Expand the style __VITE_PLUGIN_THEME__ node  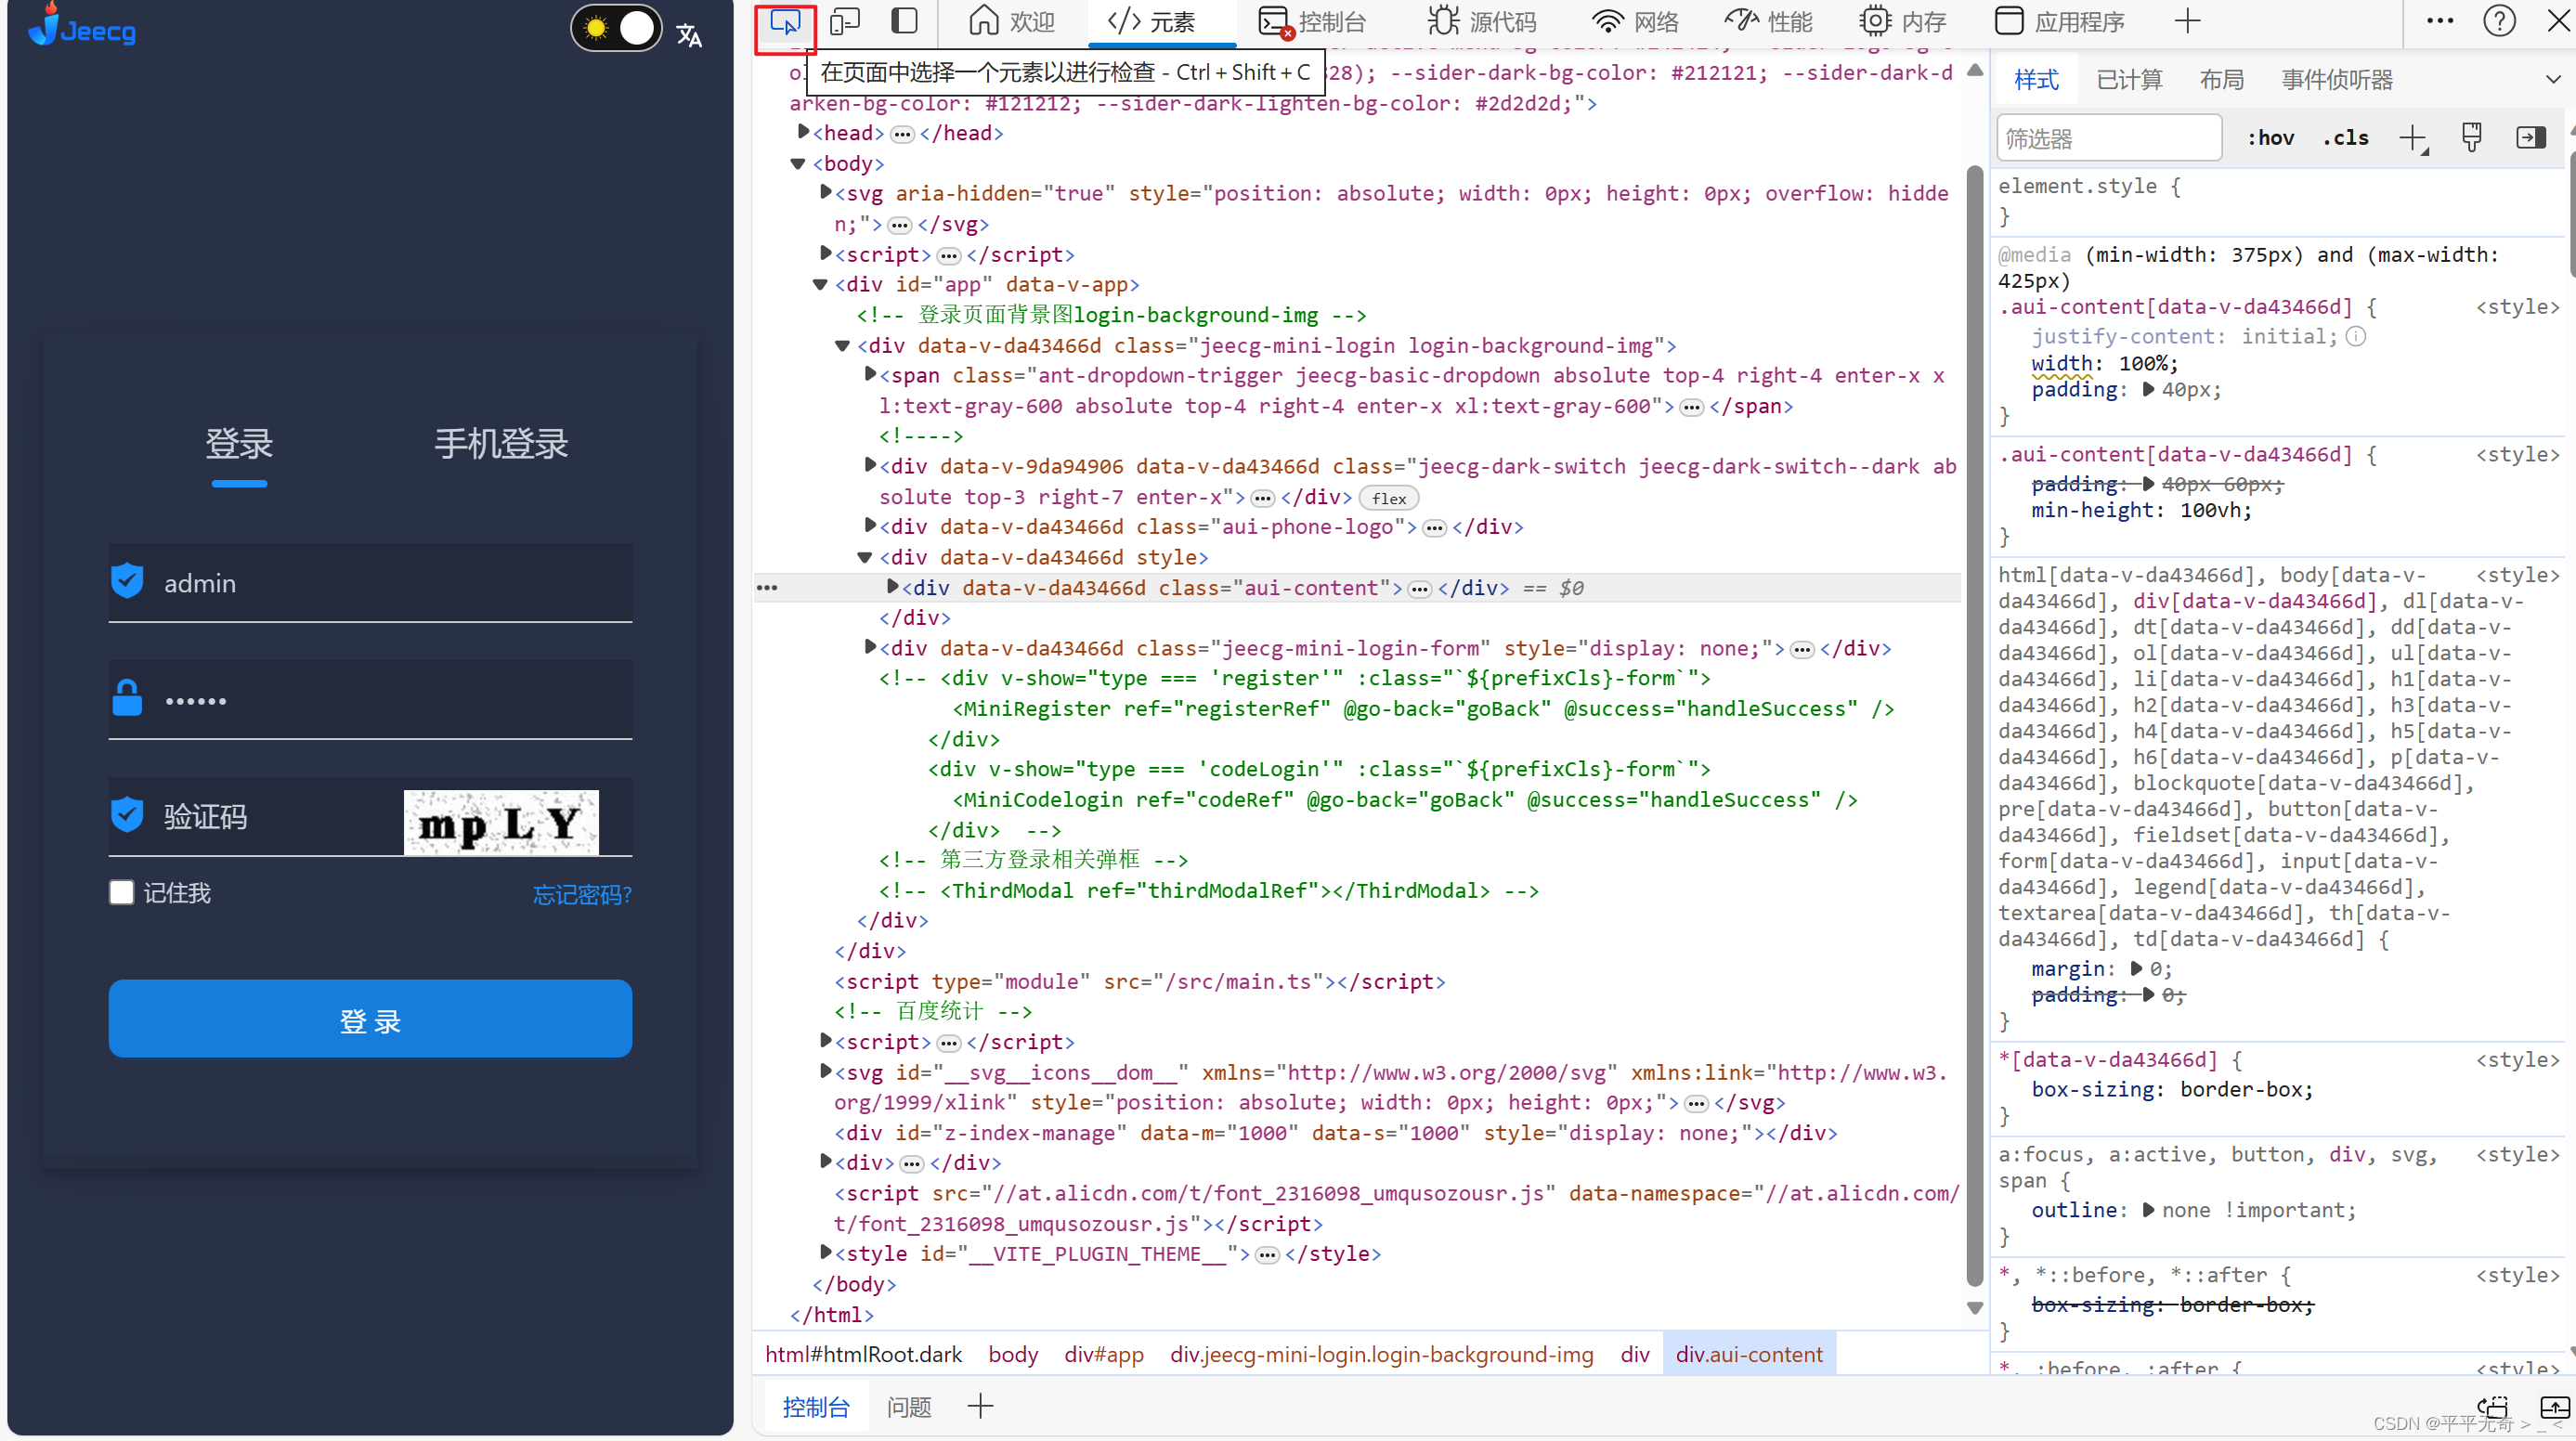click(825, 1252)
